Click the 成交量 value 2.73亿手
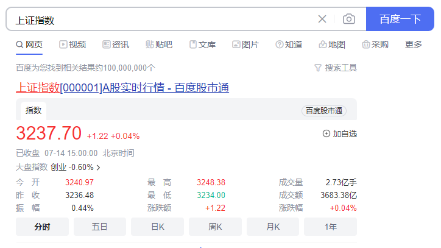The height and width of the screenshot is (248, 441). tap(341, 182)
